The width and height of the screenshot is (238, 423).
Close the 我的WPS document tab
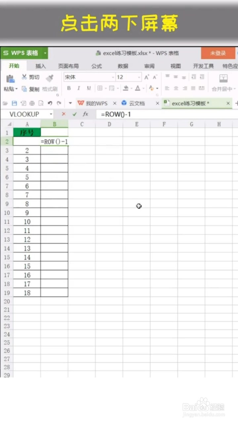115,103
